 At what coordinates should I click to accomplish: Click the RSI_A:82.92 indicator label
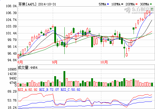click(x=28, y=90)
